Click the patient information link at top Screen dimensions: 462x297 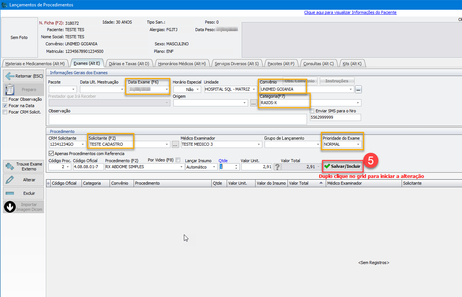(350, 12)
